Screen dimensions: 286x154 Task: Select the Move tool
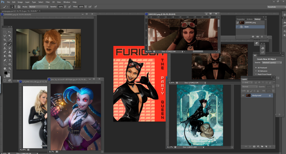[10, 32]
